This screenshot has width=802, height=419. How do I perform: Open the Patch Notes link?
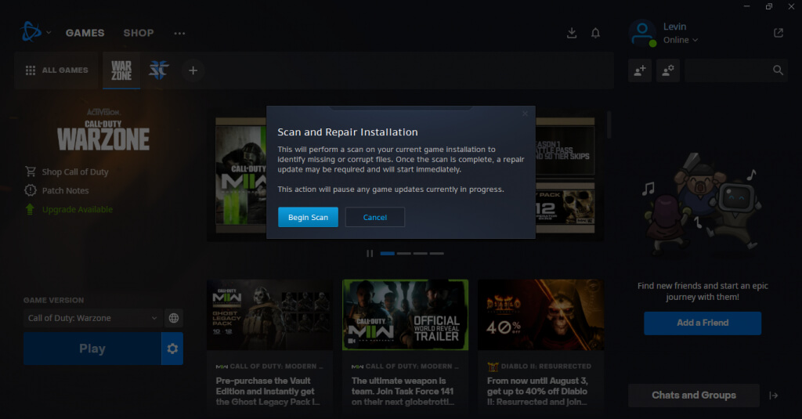tap(66, 190)
